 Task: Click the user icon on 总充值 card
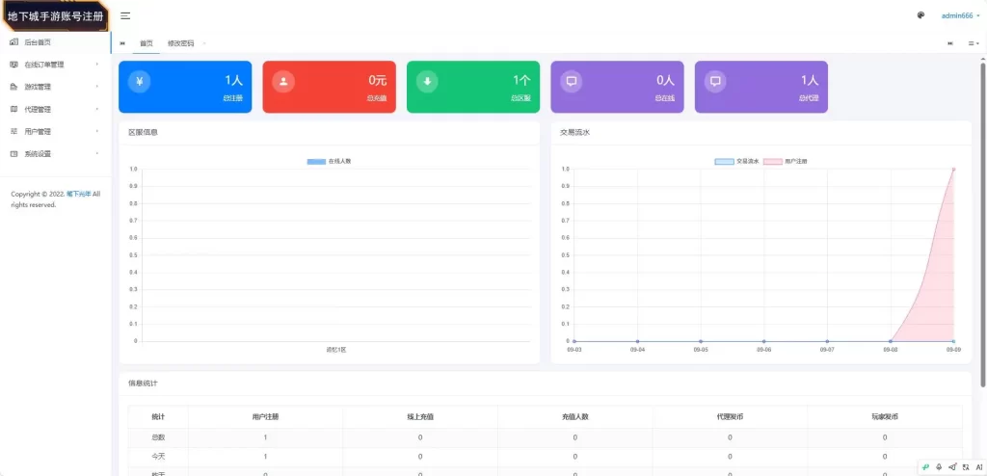pyautogui.click(x=283, y=81)
